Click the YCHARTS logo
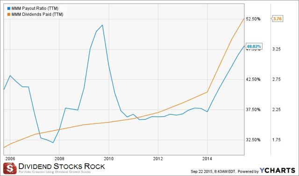 [277, 170]
